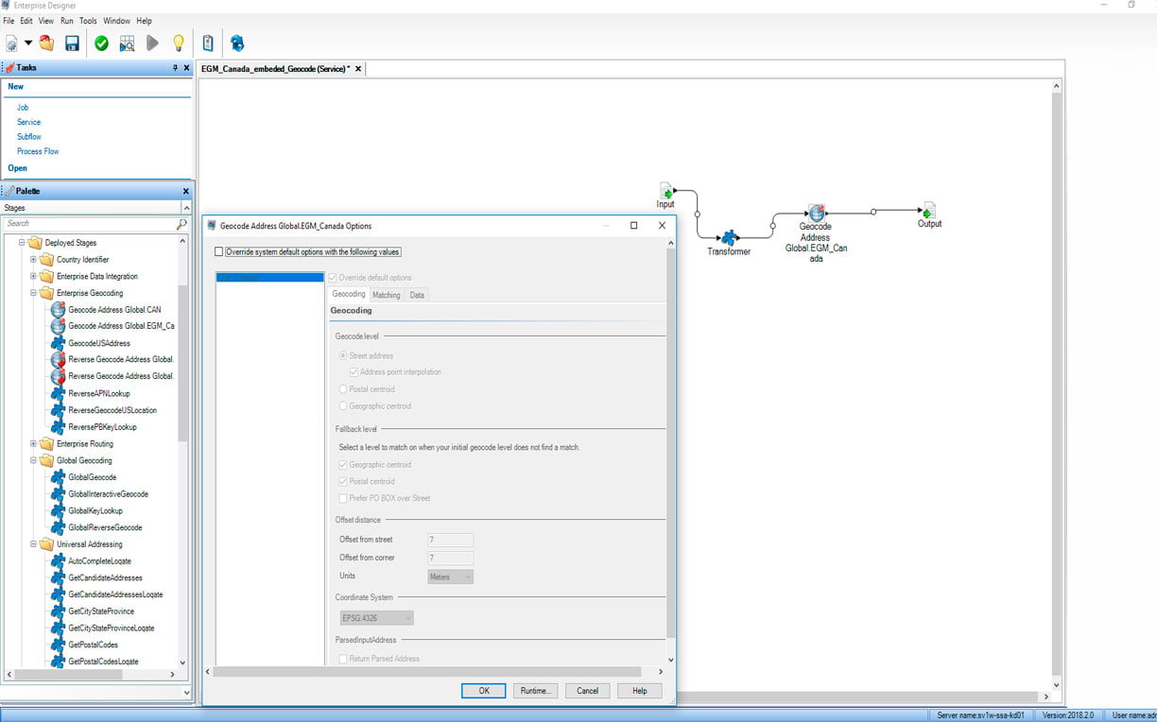Uncheck Override system default options
Image resolution: width=1157 pixels, height=722 pixels.
(219, 251)
